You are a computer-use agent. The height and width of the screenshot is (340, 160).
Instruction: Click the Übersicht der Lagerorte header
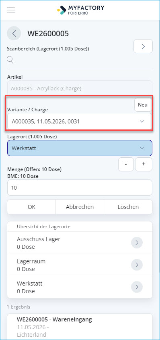[x=44, y=227]
